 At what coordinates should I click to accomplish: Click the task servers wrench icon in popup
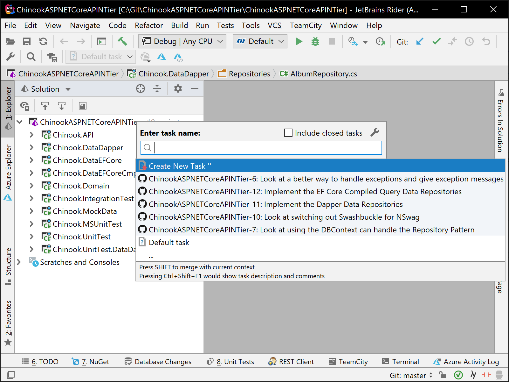pyautogui.click(x=375, y=132)
